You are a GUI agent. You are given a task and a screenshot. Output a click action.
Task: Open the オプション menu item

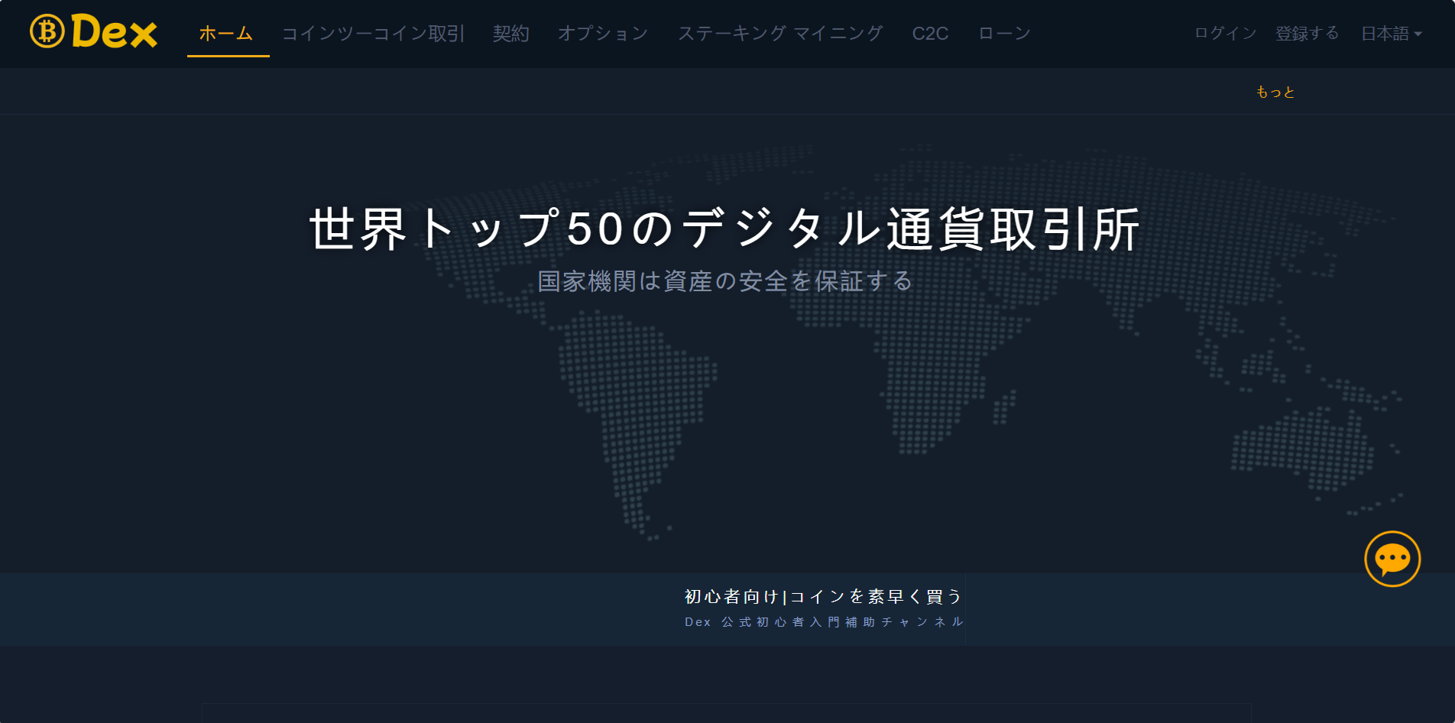(603, 34)
